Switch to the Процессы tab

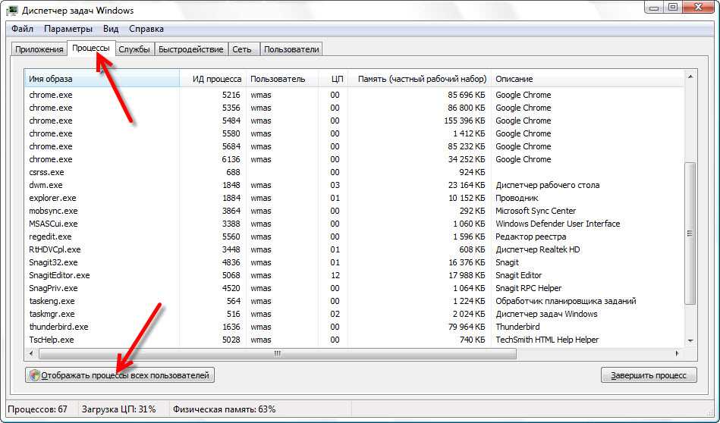pyautogui.click(x=91, y=48)
